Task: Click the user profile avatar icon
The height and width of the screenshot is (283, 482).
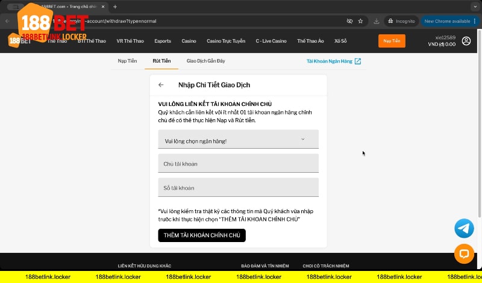Action: [x=466, y=41]
